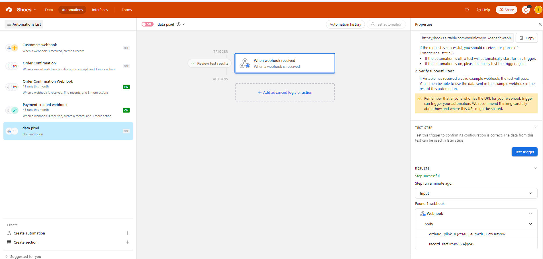The image size is (543, 259).
Task: Click Create section
Action: 26,242
